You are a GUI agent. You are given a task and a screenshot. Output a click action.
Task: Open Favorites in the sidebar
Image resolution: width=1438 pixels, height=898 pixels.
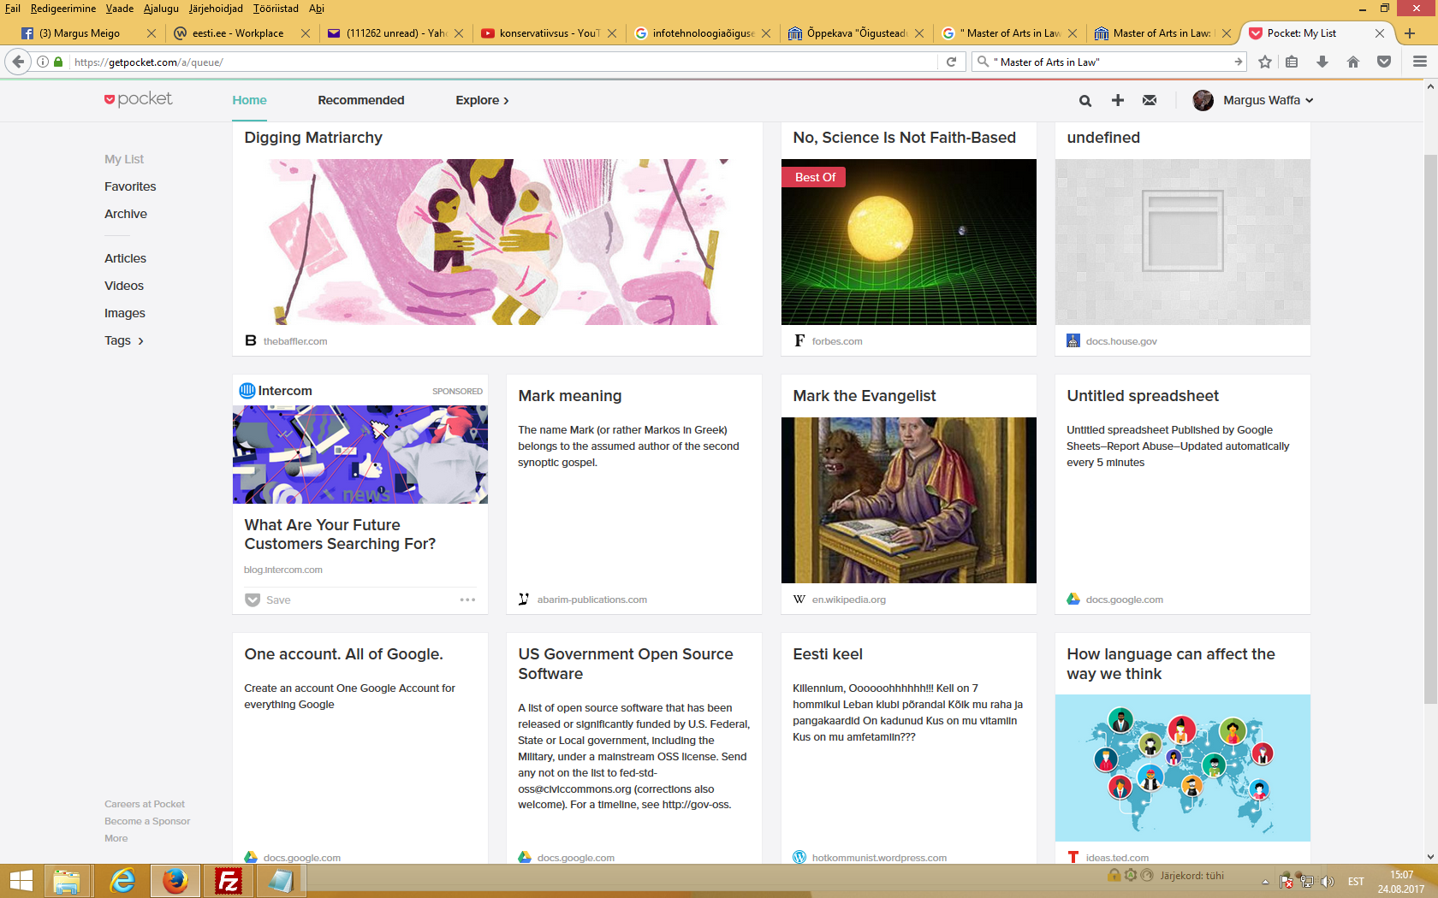tap(130, 186)
